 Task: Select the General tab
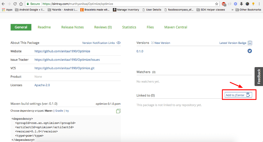(x=21, y=27)
